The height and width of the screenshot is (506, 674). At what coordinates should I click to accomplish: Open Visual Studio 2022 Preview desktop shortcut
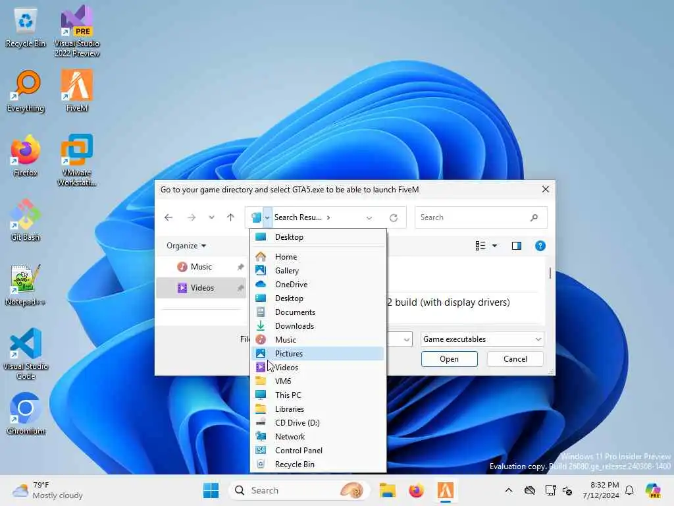(x=77, y=31)
